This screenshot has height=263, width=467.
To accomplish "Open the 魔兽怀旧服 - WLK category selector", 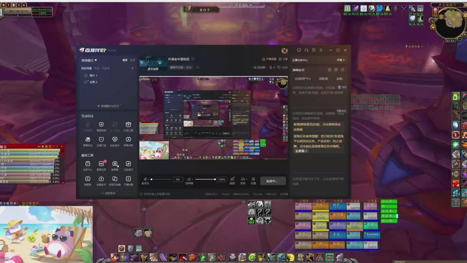I will tap(181, 67).
